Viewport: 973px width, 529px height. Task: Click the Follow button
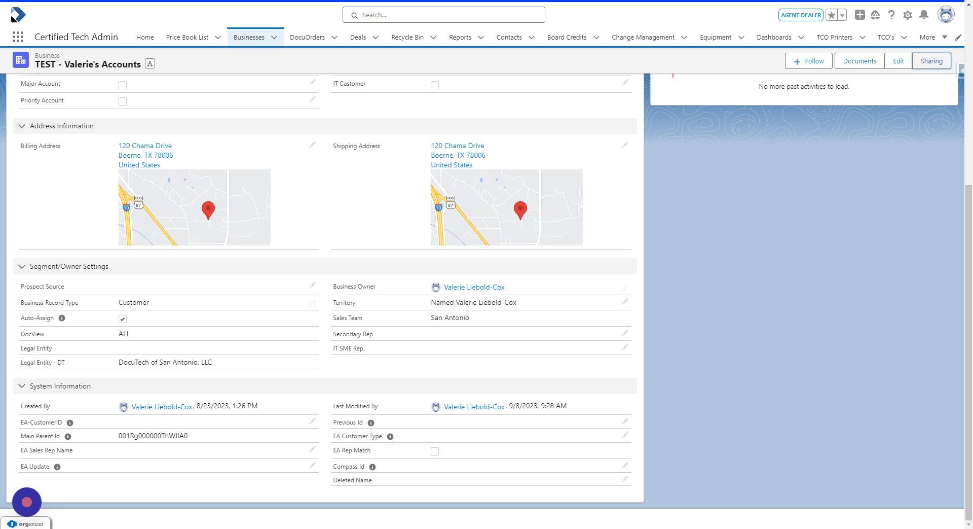point(808,61)
